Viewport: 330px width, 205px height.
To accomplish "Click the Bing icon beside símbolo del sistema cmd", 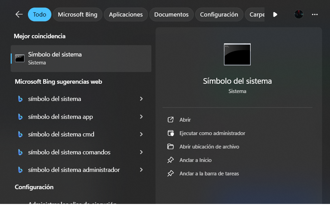I will (x=20, y=134).
